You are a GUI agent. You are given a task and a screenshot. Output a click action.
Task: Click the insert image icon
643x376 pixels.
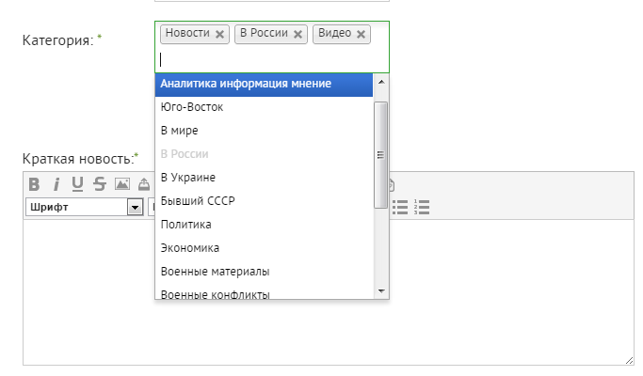[121, 184]
